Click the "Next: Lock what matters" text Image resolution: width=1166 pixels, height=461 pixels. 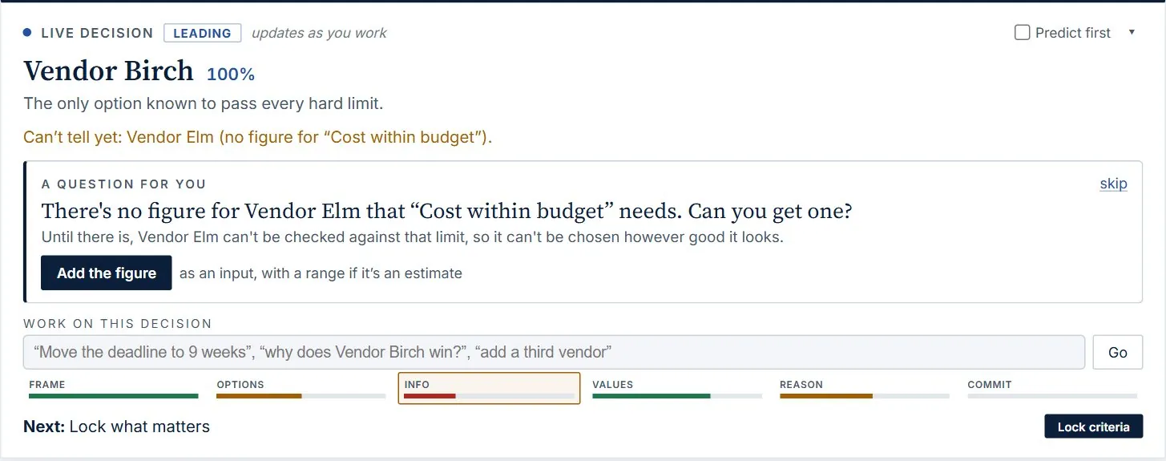pos(116,427)
